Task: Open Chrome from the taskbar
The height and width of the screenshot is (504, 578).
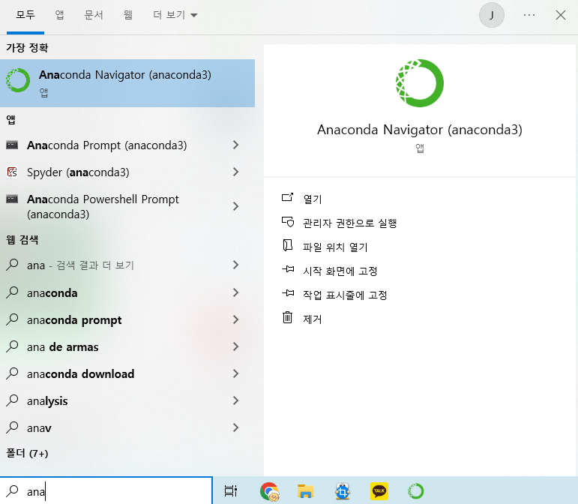Action: (269, 491)
